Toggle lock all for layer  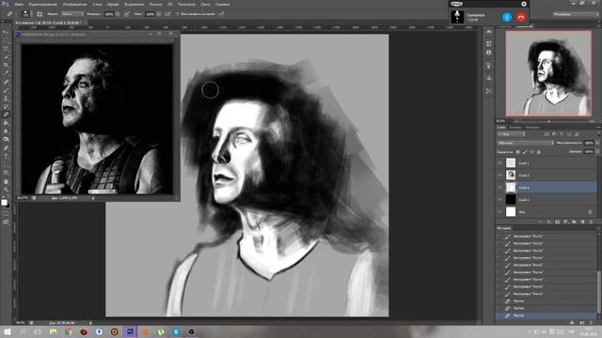pos(539,152)
